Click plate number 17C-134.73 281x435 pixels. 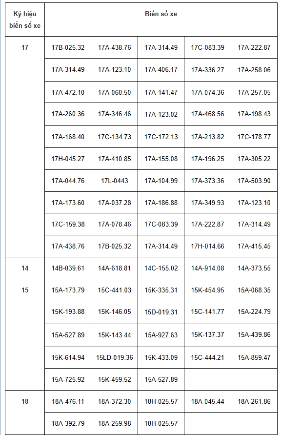pos(115,137)
